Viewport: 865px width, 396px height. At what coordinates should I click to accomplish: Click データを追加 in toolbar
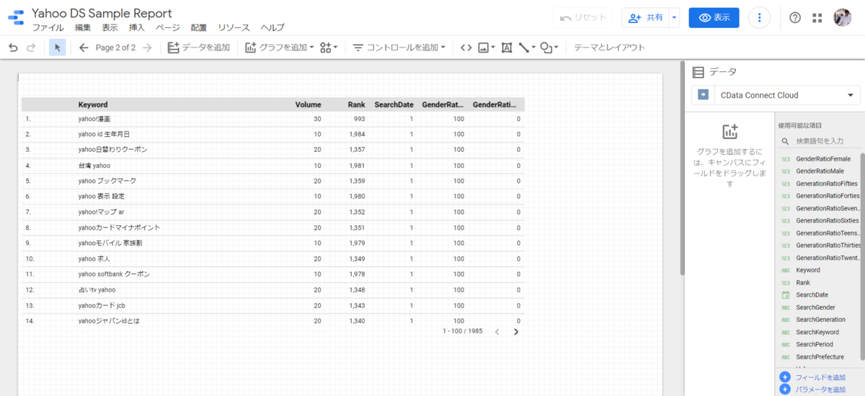(198, 48)
